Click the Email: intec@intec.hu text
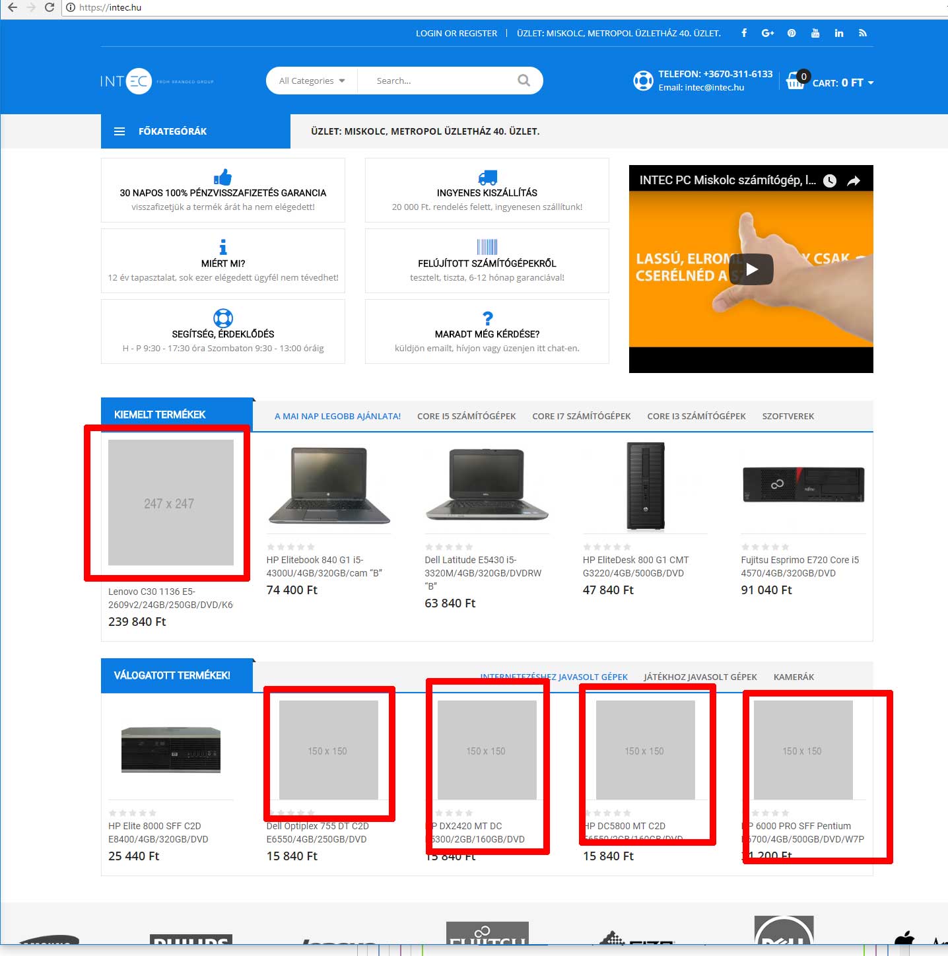 [701, 87]
